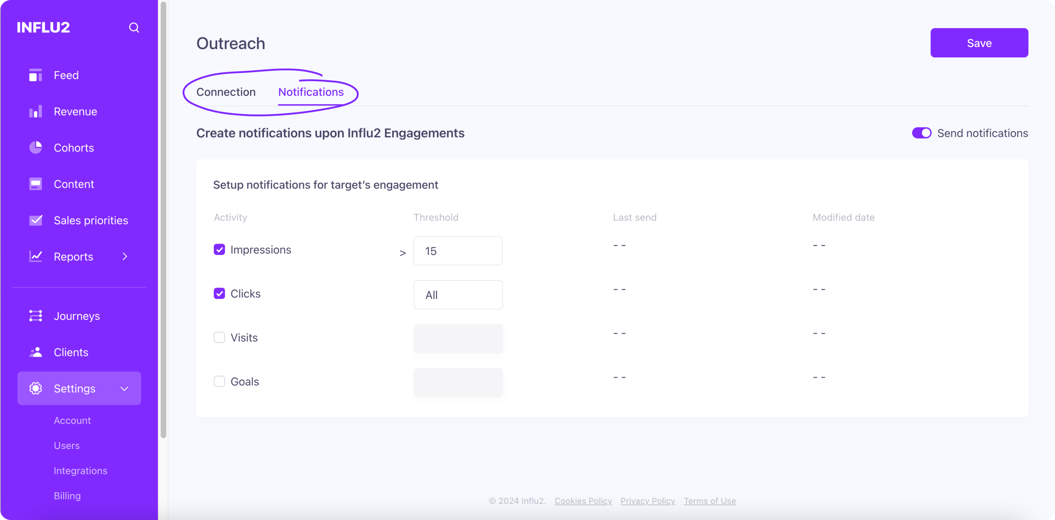Click the disabled Visits threshold field
The image size is (1055, 520).
pyautogui.click(x=458, y=339)
